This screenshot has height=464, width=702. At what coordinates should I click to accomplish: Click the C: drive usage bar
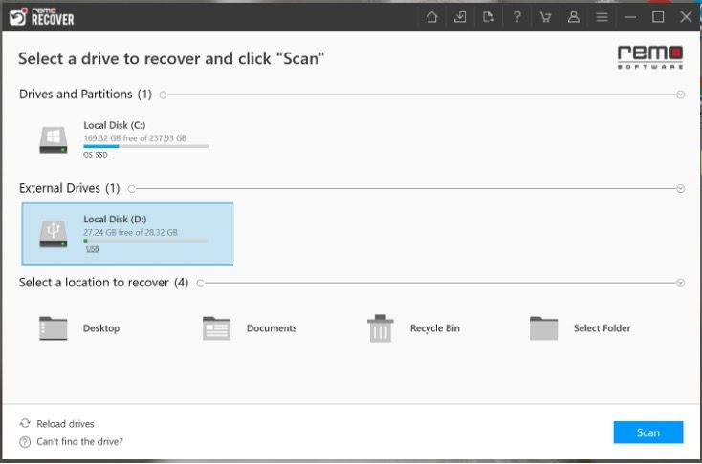click(146, 146)
